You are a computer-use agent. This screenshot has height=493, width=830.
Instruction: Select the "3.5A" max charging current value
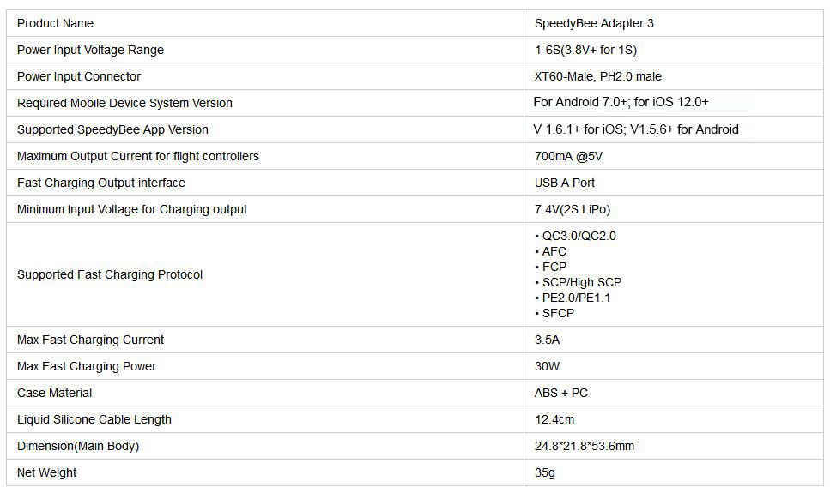547,340
